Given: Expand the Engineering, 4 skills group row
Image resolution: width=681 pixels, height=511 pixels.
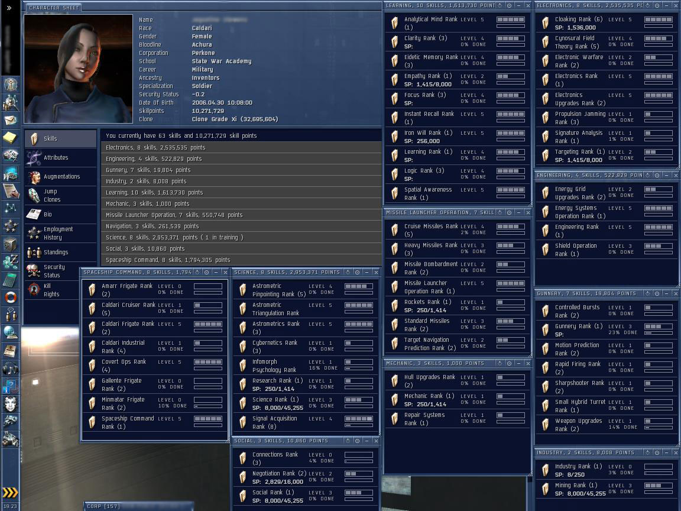Looking at the screenshot, I should tap(241, 159).
